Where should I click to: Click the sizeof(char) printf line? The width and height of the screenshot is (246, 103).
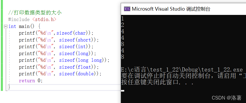point(56,33)
